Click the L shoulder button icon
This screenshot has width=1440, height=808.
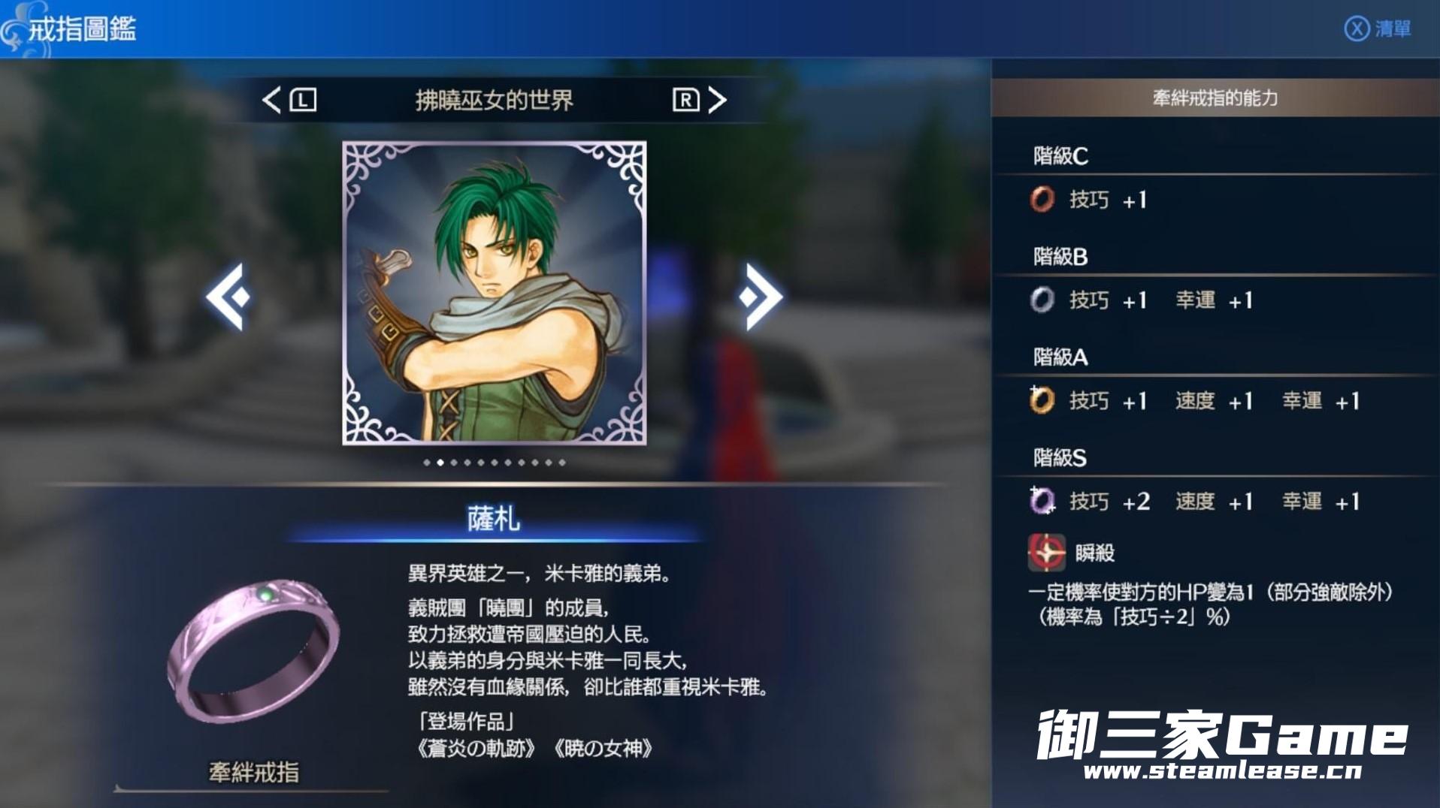[303, 100]
